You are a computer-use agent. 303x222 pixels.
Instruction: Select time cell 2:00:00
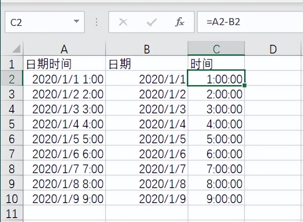coord(216,93)
